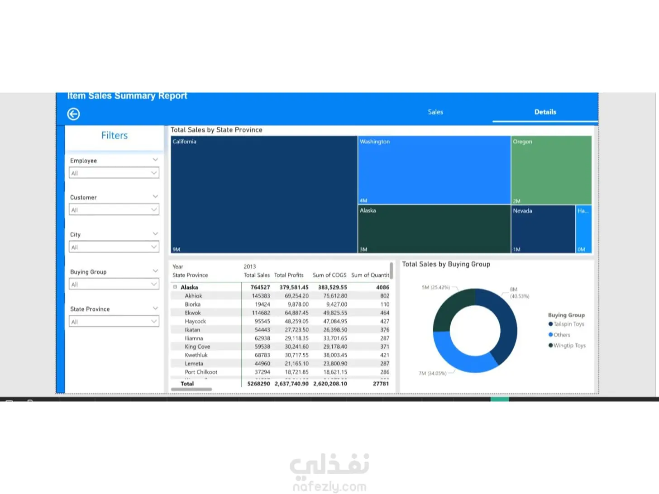Switch to the Sales tab
Image resolution: width=659 pixels, height=494 pixels.
(x=435, y=112)
